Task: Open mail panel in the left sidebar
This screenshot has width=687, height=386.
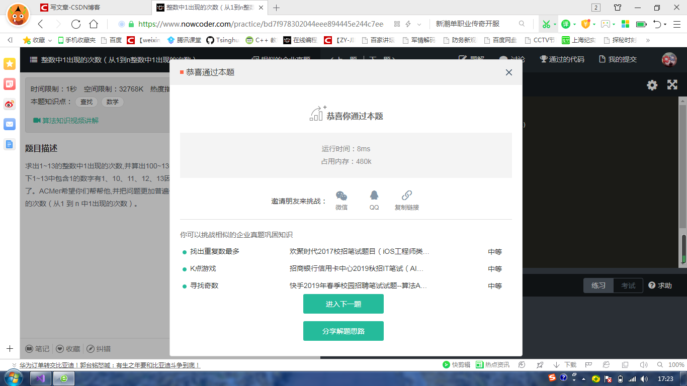Action: pos(9,125)
